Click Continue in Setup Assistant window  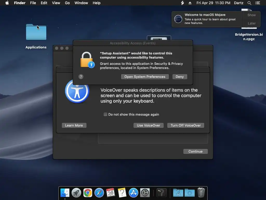tap(195, 151)
